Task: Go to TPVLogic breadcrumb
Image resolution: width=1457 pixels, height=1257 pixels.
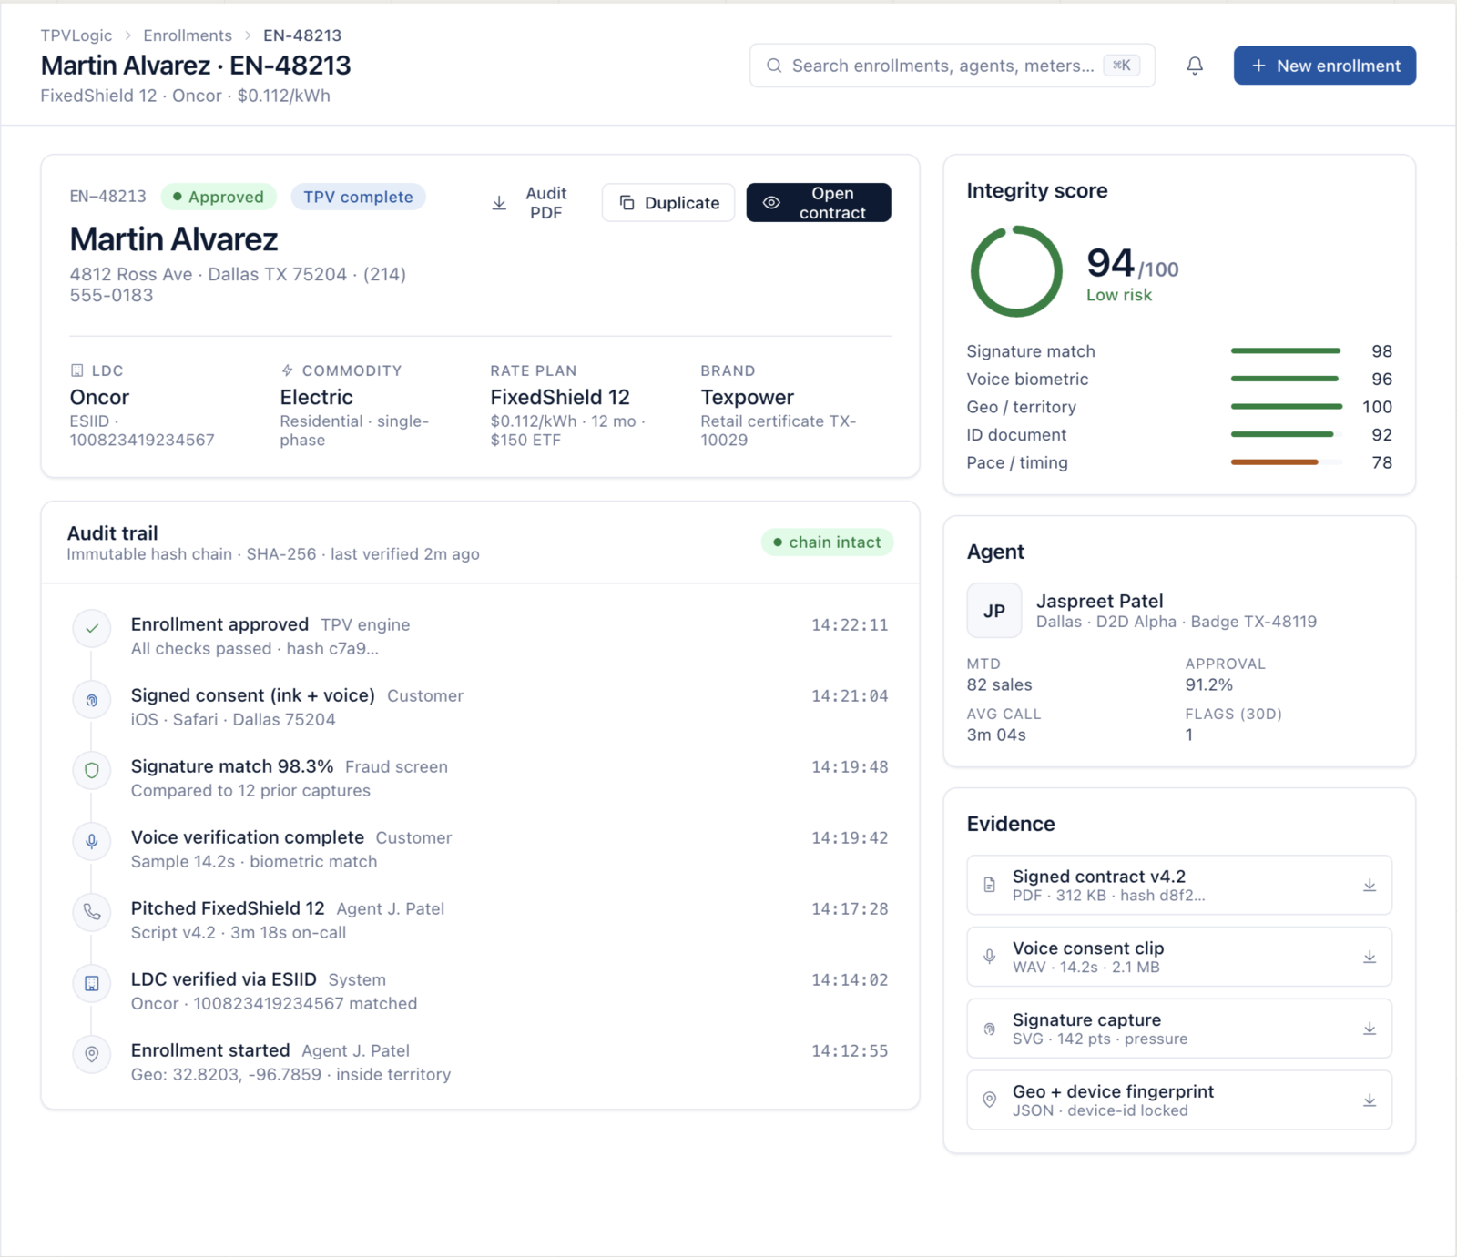Action: click(x=76, y=35)
